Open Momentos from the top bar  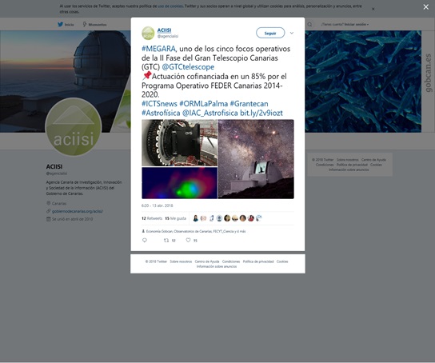[x=95, y=25]
